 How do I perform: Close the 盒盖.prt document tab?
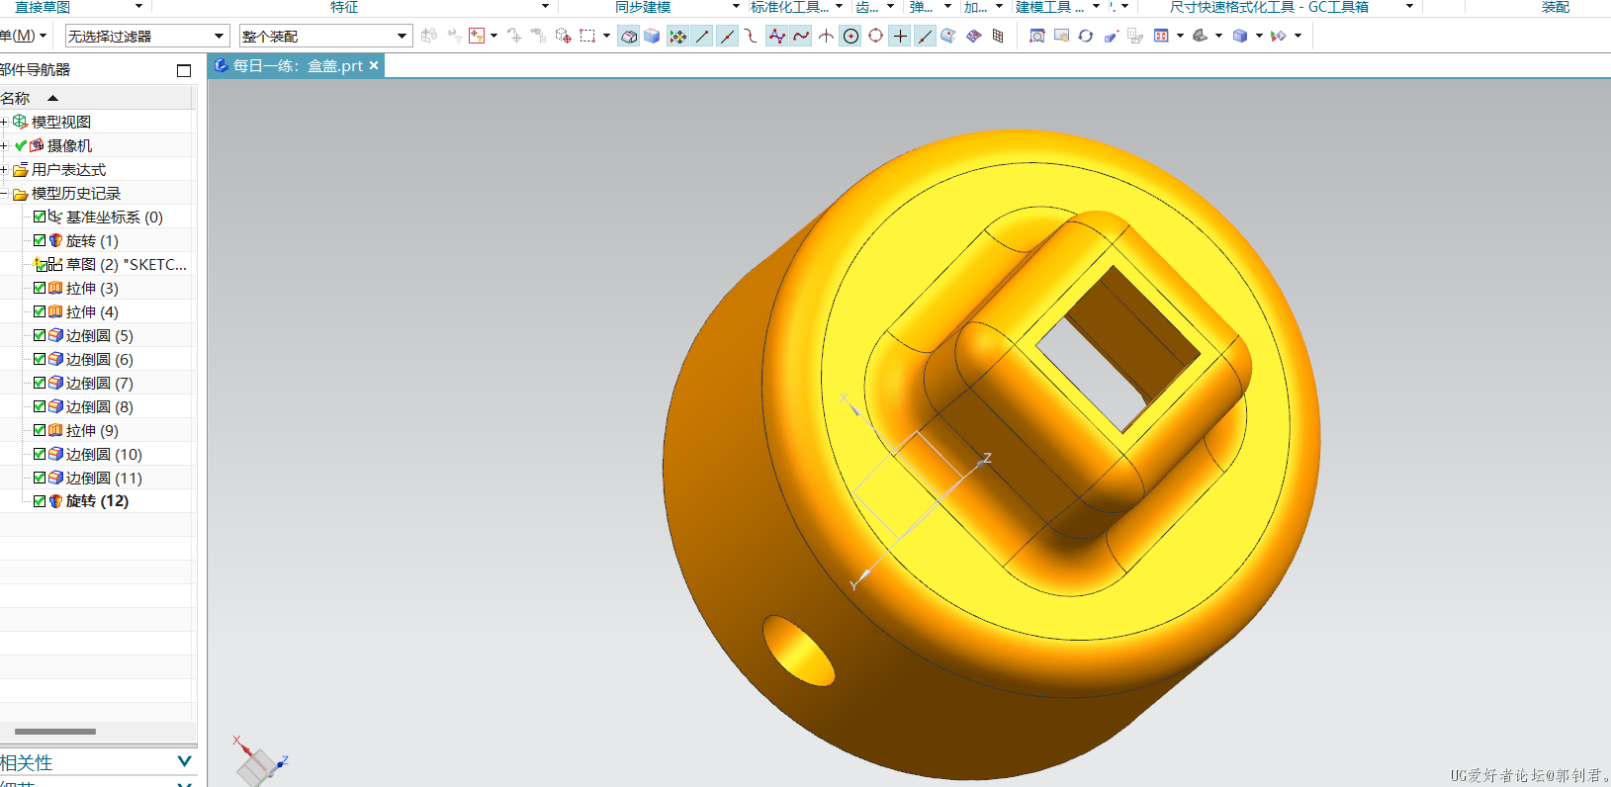point(374,65)
